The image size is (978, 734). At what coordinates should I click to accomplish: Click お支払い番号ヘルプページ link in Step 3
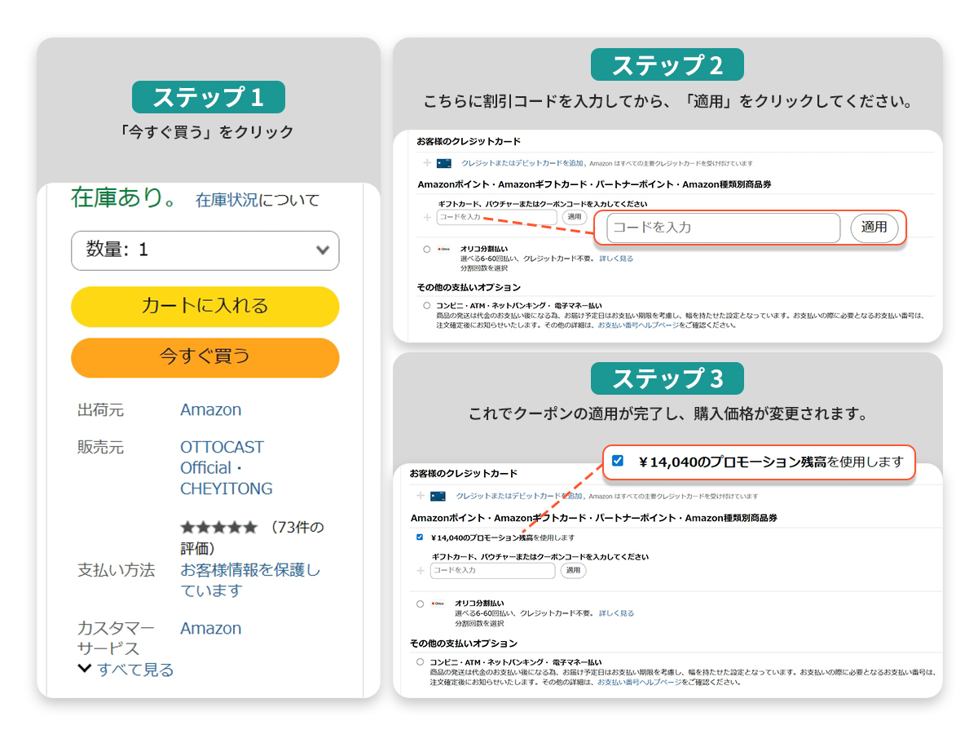pyautogui.click(x=638, y=682)
